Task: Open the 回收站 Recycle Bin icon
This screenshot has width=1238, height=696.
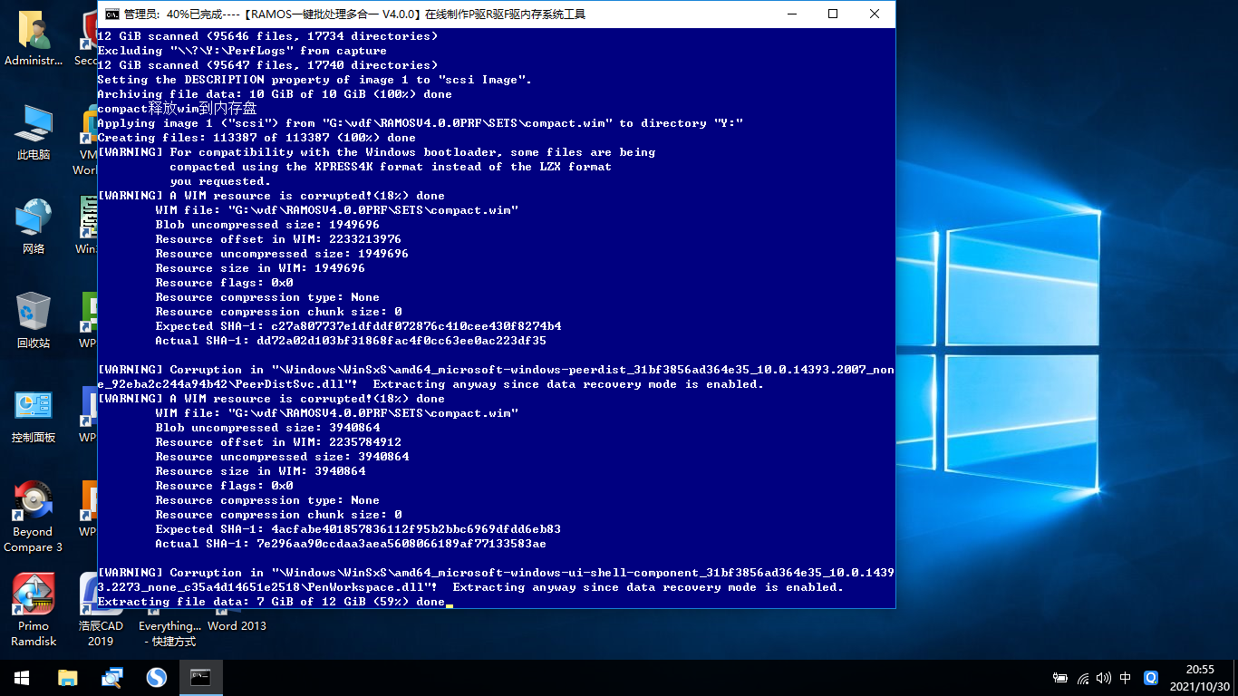Action: [34, 319]
